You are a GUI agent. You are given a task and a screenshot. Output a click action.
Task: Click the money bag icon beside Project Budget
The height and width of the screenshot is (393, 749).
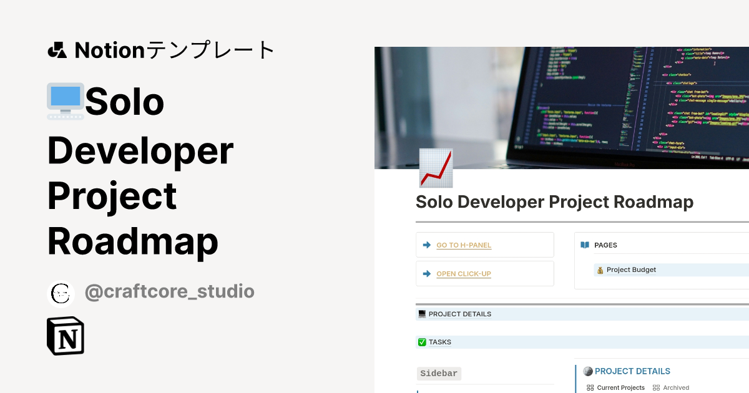click(600, 269)
